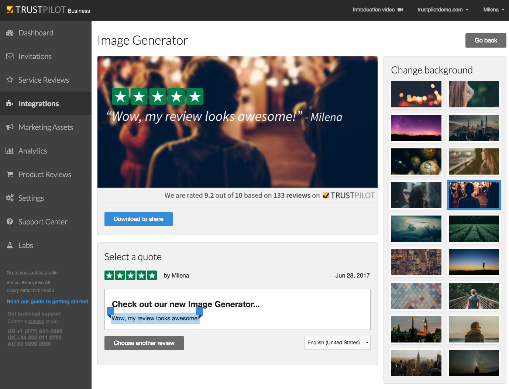Click the left quote selection handle
The width and height of the screenshot is (509, 389).
[110, 312]
